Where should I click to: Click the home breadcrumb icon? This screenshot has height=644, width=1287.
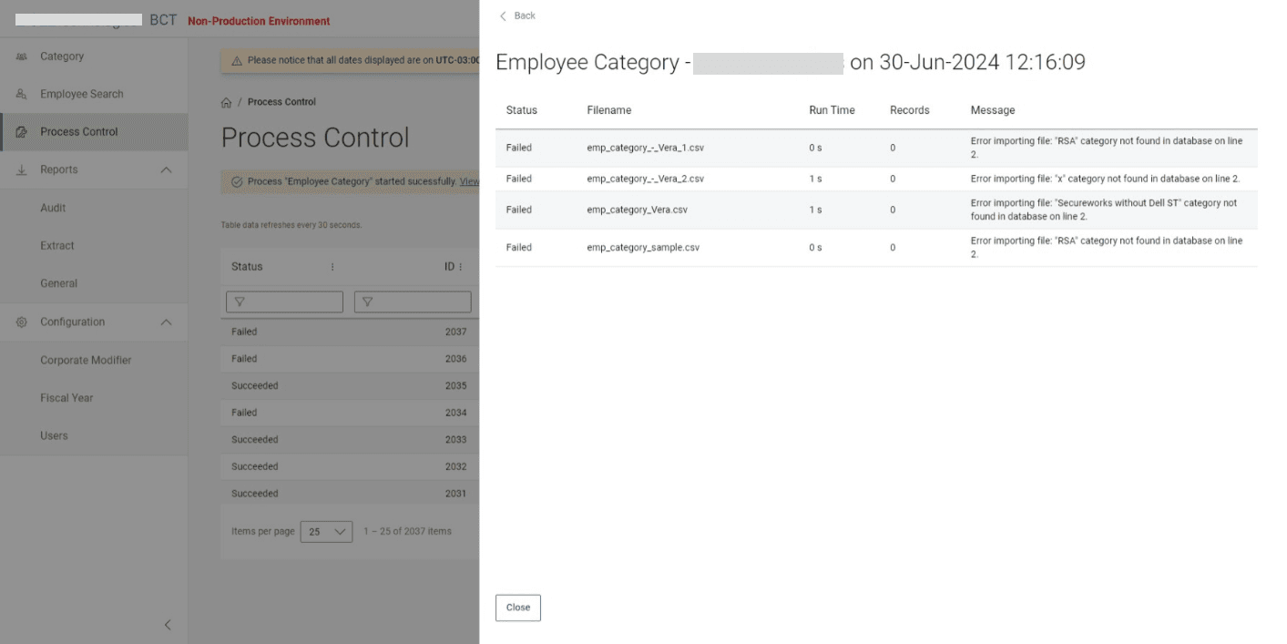[x=227, y=103]
